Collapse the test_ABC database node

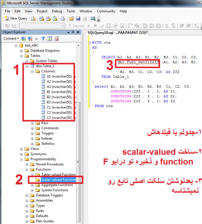point(16,46)
